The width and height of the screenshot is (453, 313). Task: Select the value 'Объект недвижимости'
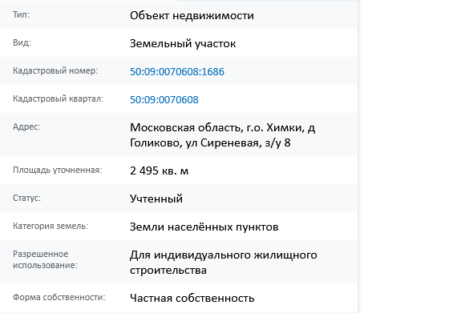[192, 15]
